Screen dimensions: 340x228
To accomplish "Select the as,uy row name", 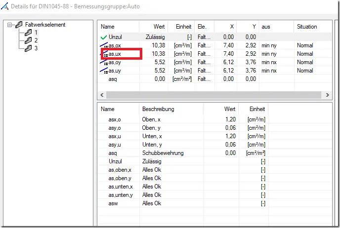I will [115, 71].
